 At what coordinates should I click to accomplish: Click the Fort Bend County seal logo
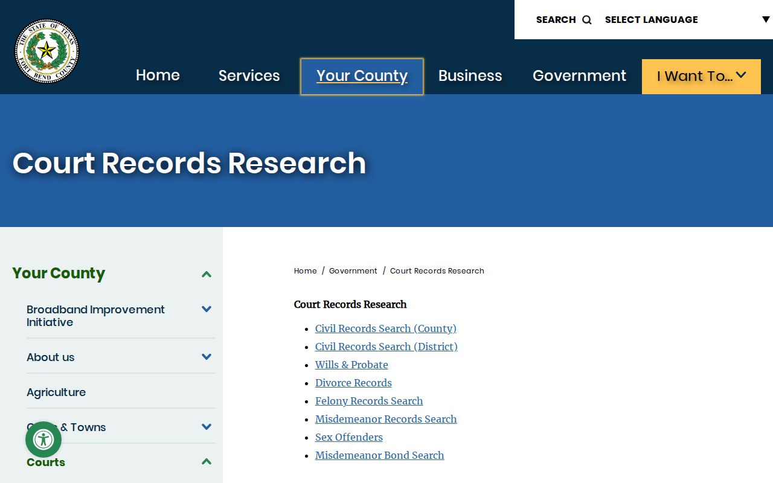tap(47, 51)
